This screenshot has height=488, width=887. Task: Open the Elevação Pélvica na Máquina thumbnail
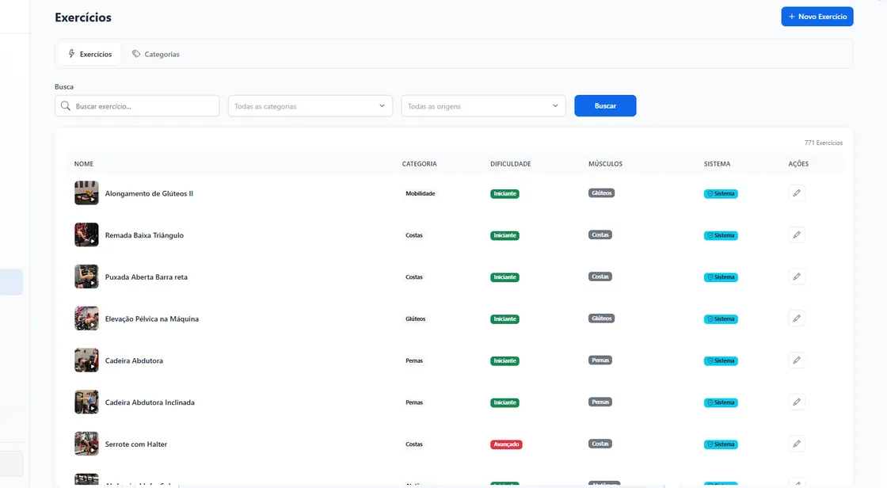[86, 318]
